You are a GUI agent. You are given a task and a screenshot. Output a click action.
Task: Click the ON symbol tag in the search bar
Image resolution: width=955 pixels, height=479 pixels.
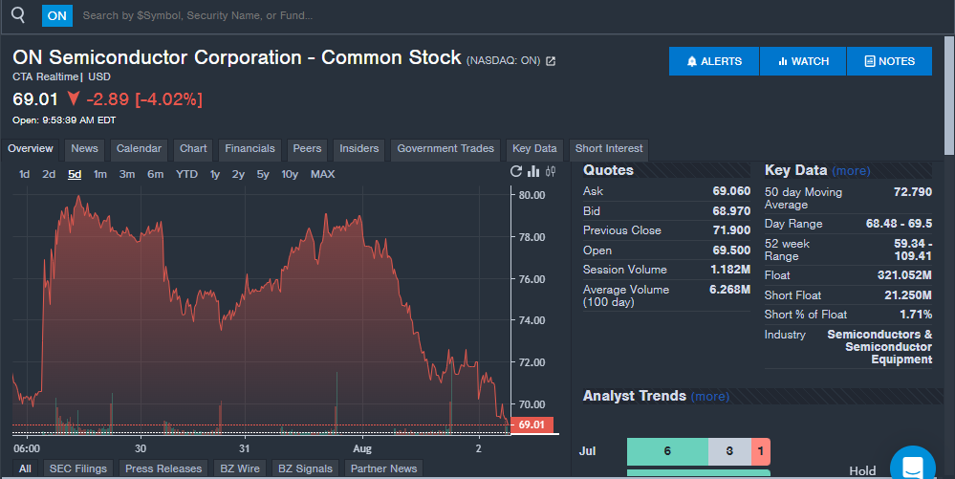57,16
